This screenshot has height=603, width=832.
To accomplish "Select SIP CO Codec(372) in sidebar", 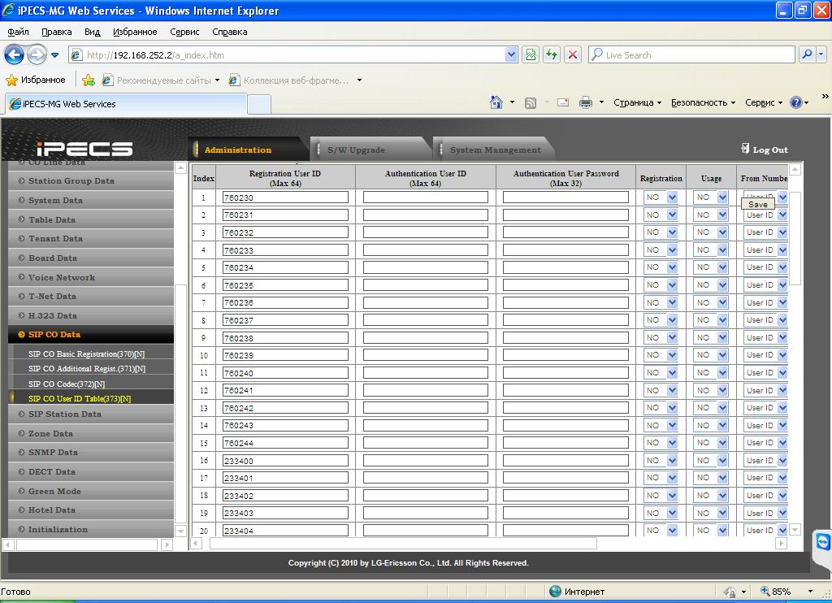I will 67,384.
